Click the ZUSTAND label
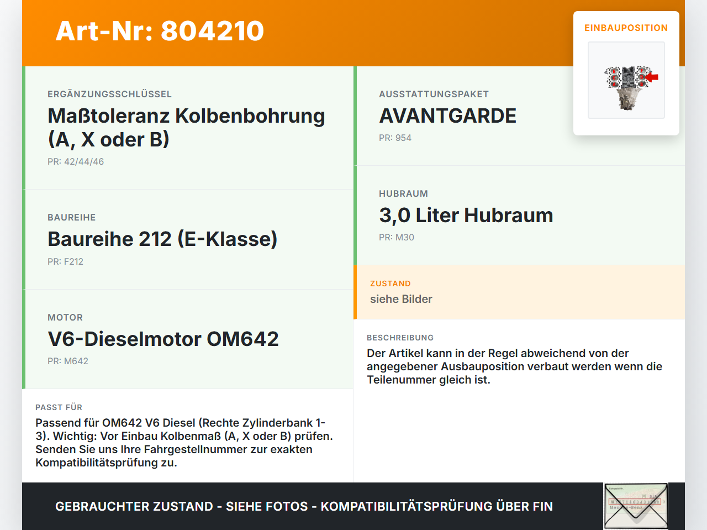The image size is (707, 530). [x=391, y=284]
